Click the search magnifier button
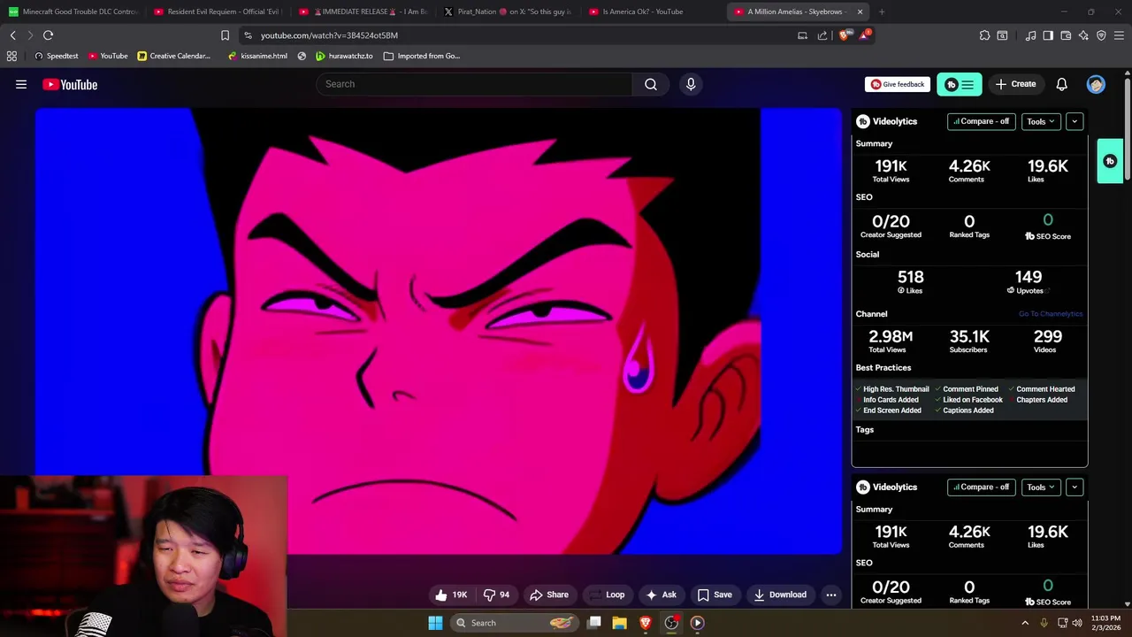Viewport: 1132px width, 637px height. pos(651,84)
